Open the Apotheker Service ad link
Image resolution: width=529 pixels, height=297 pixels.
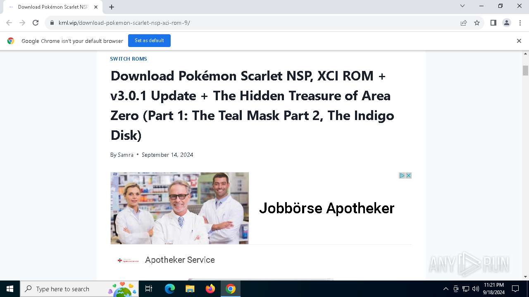(x=180, y=260)
